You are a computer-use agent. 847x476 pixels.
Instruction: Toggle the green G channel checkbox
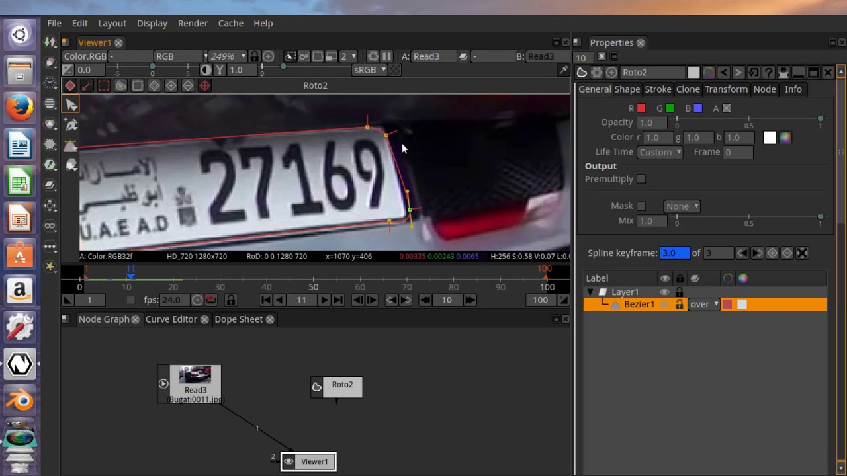click(670, 108)
